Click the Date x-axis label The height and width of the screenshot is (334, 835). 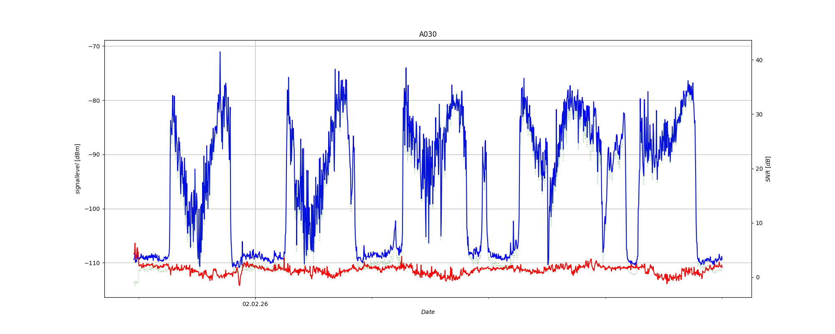(428, 312)
